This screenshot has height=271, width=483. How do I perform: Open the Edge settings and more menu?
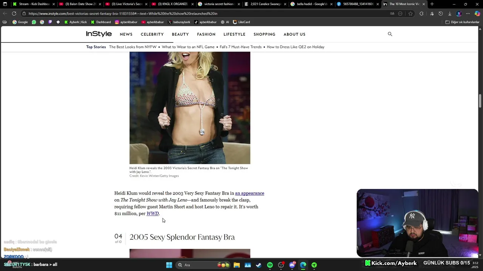tap(468, 14)
